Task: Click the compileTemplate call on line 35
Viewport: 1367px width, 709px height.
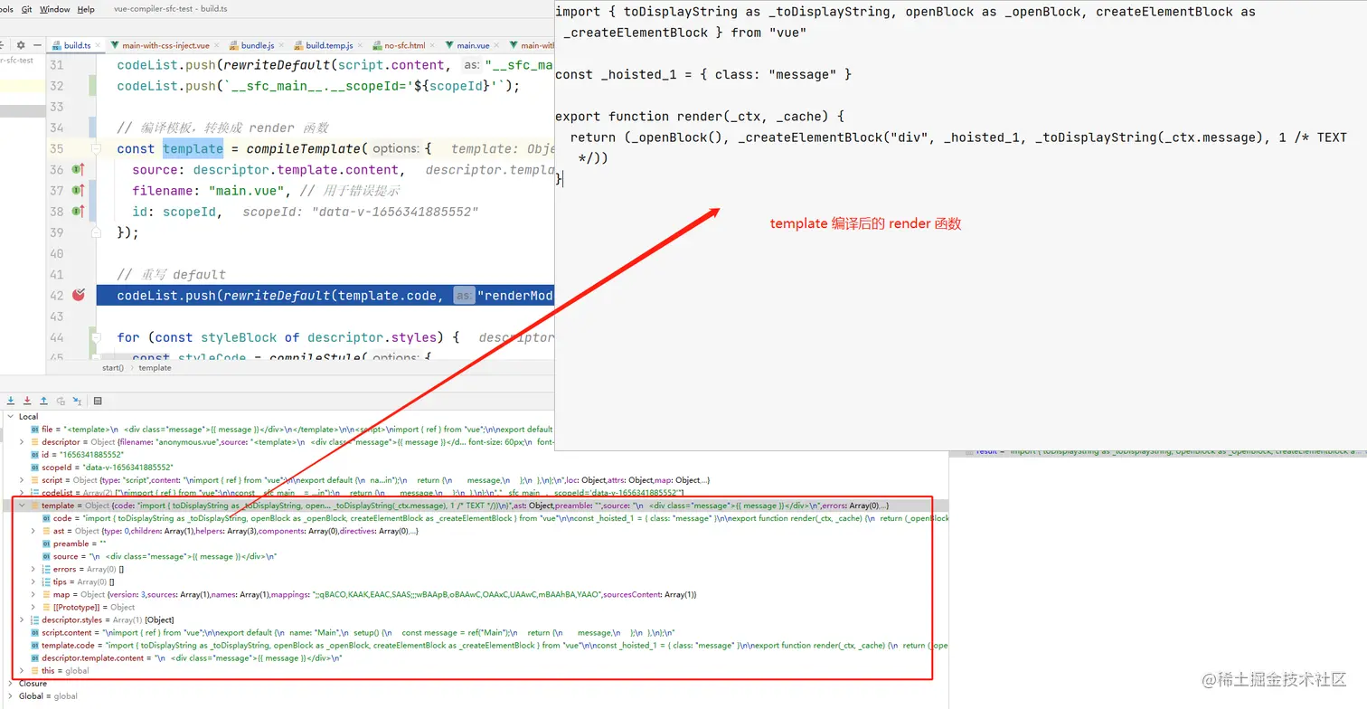Action: tap(304, 148)
